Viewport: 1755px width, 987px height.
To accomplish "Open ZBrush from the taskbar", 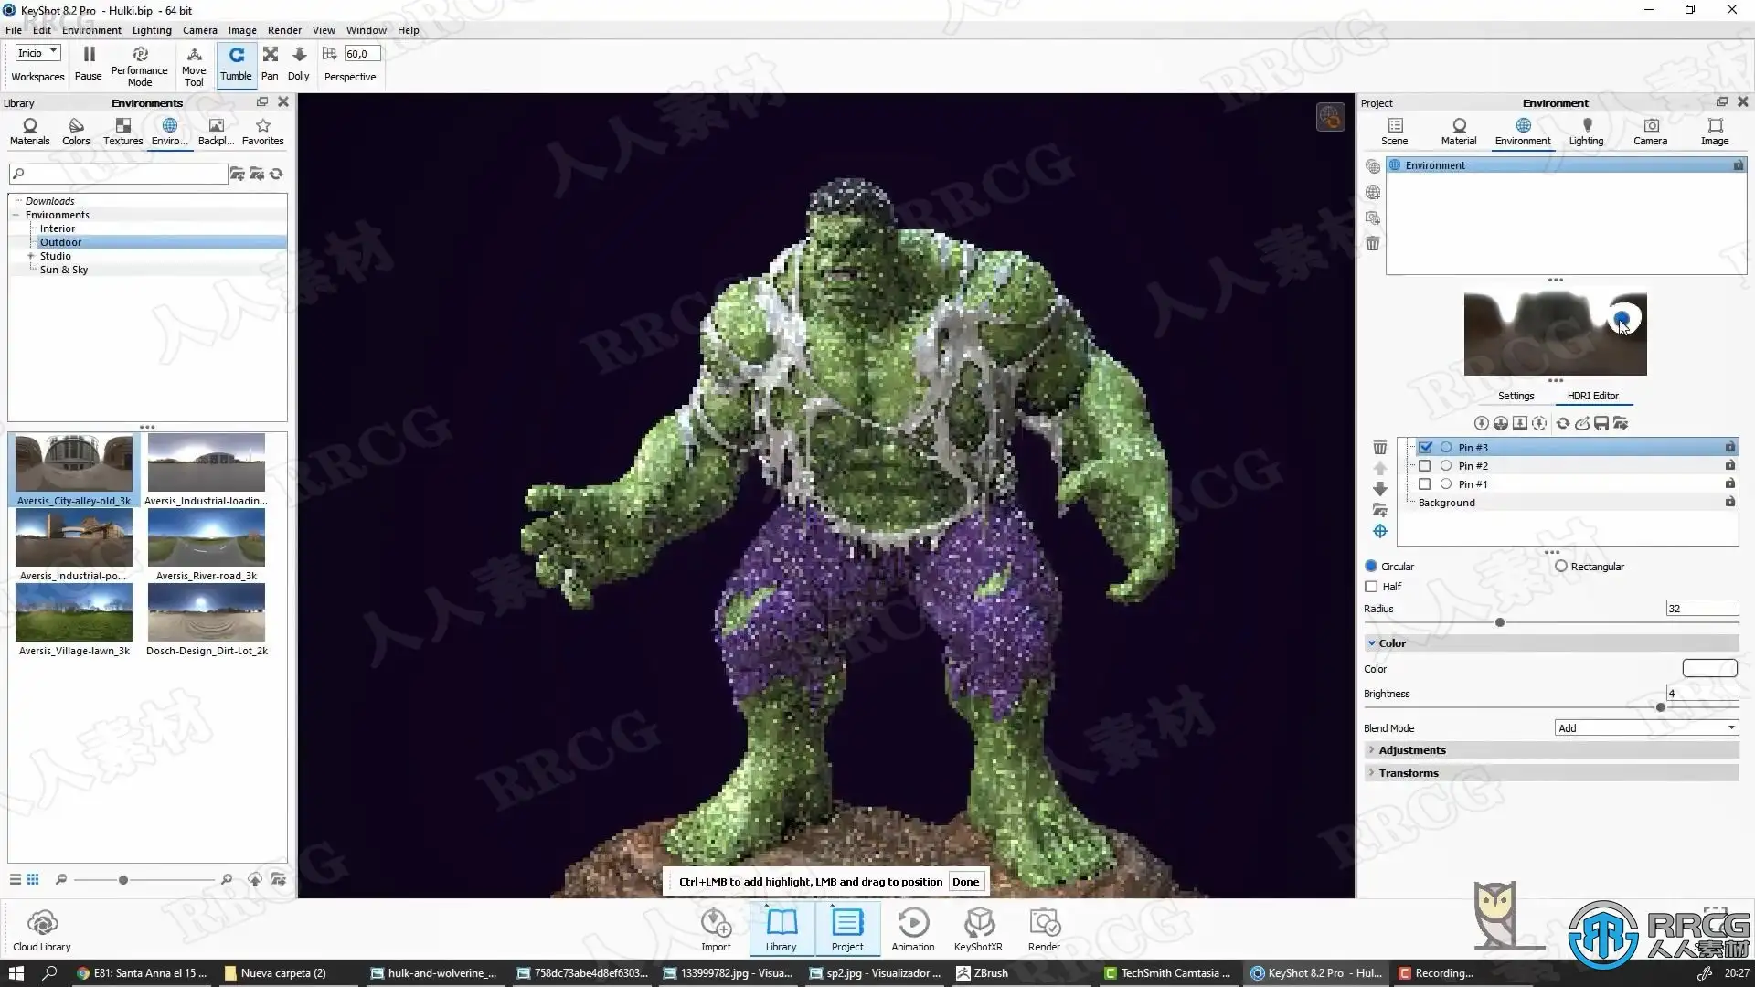I will click(x=984, y=973).
